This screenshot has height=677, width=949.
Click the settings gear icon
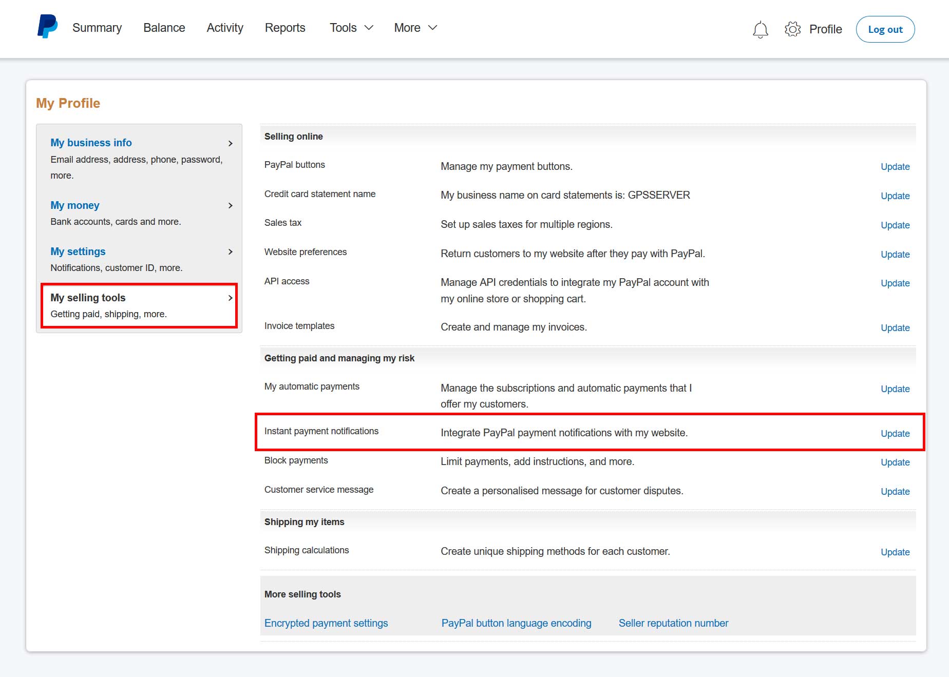click(792, 29)
